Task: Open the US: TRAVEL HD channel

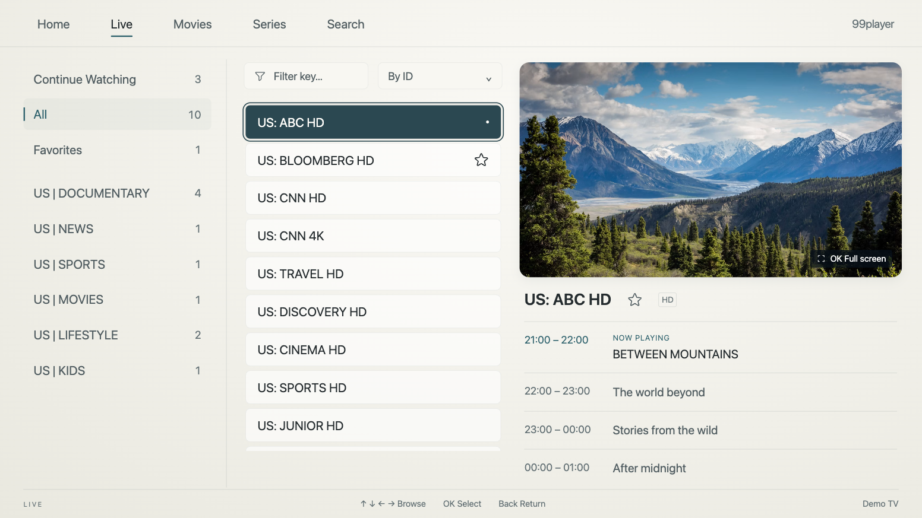Action: click(373, 274)
